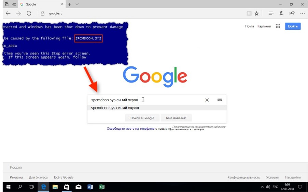
Task: Open the Настройки footer link
Action: pos(293,177)
